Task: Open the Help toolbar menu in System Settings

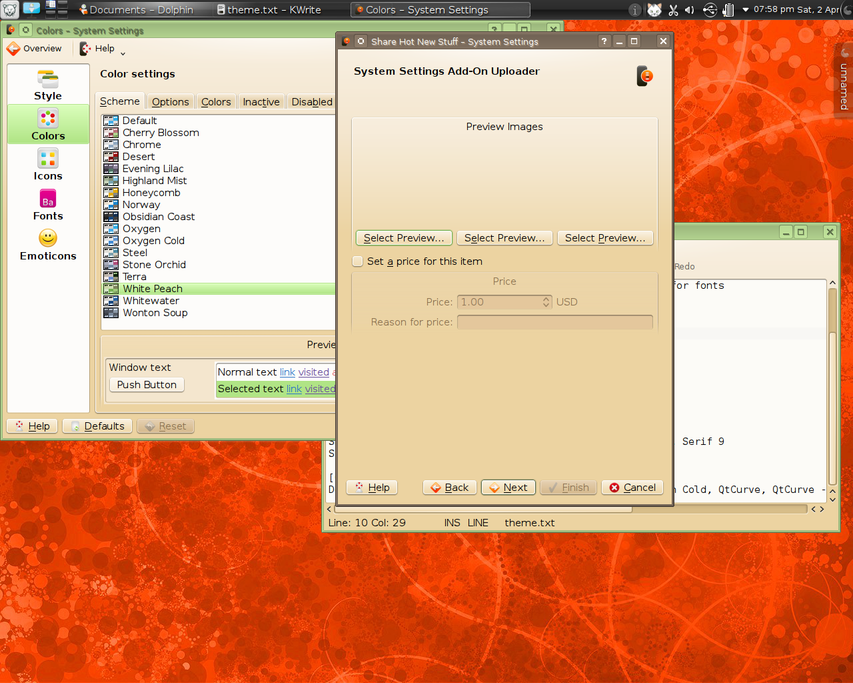Action: (x=102, y=49)
